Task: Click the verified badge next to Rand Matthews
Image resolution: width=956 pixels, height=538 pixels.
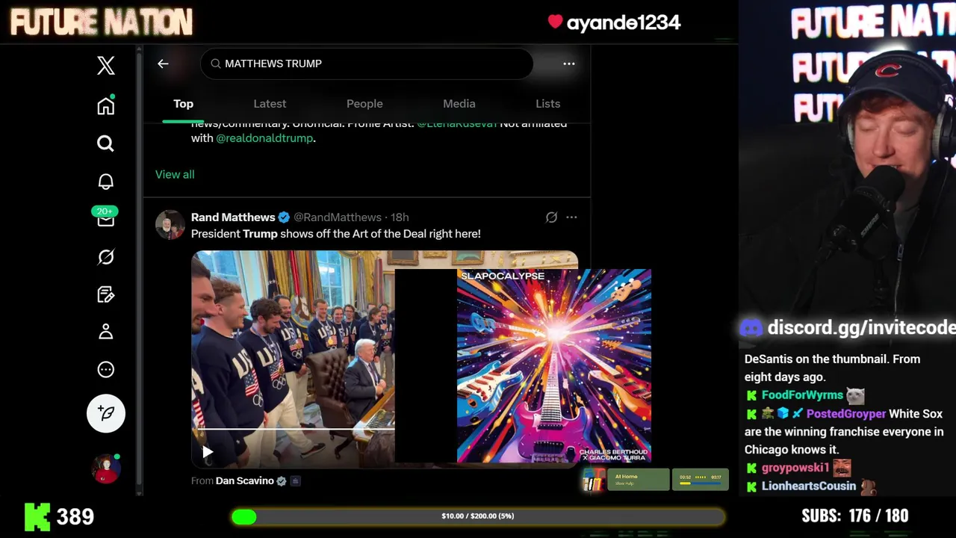Action: coord(284,217)
